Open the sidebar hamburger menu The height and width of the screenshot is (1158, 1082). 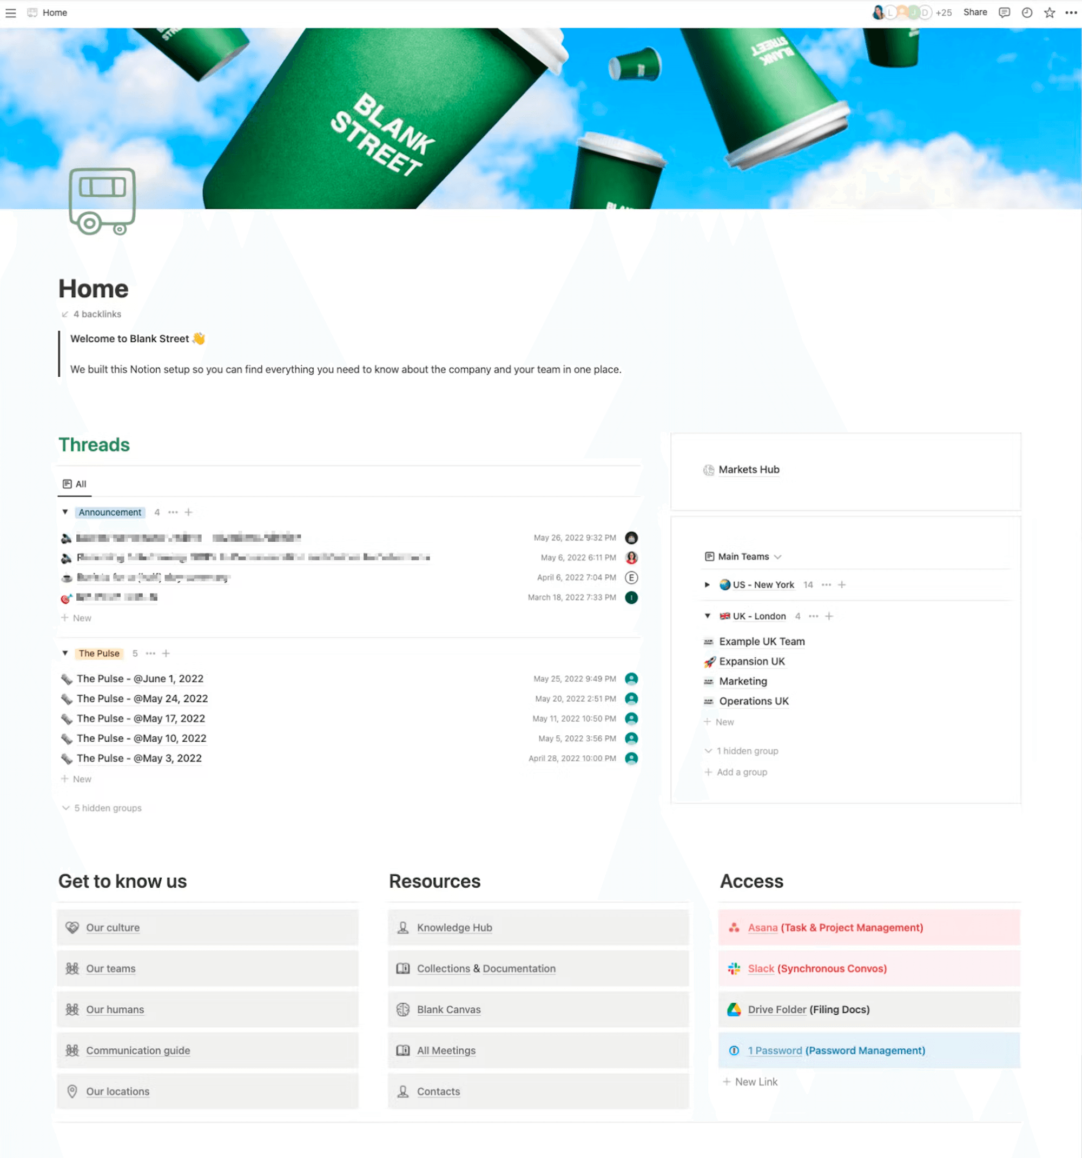pyautogui.click(x=10, y=13)
